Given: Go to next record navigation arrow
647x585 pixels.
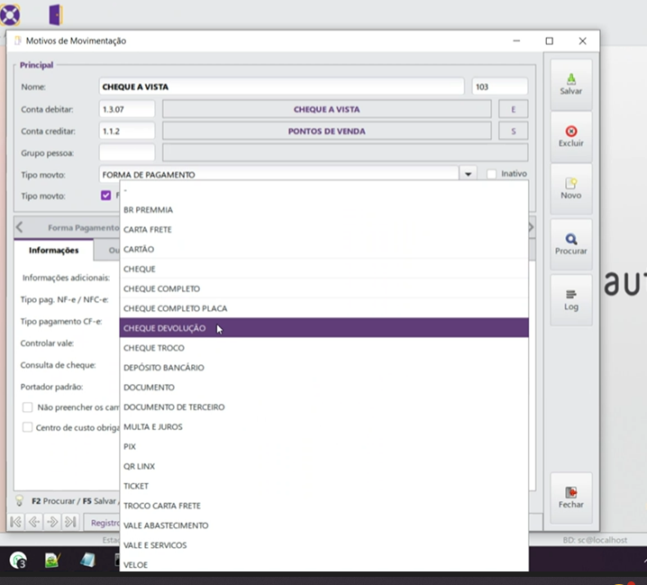Looking at the screenshot, I should [52, 522].
